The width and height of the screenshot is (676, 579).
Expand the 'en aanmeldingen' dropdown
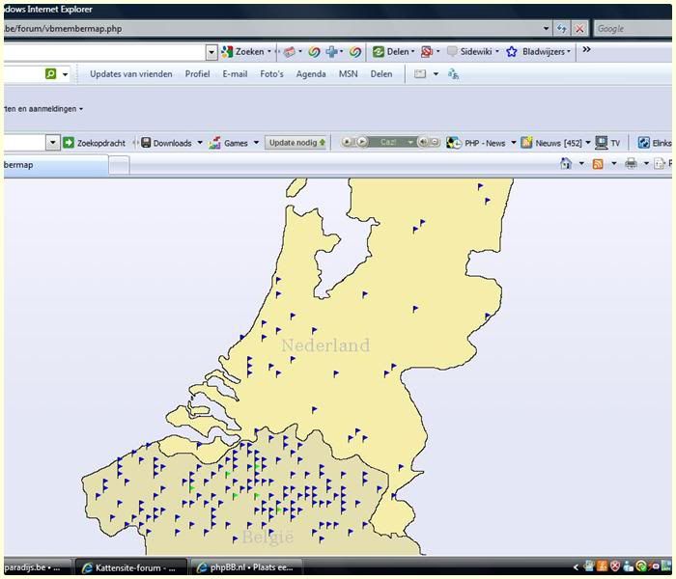(80, 109)
